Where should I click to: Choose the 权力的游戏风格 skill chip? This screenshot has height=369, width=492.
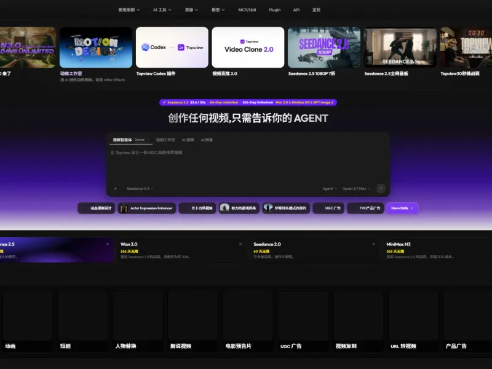click(239, 208)
